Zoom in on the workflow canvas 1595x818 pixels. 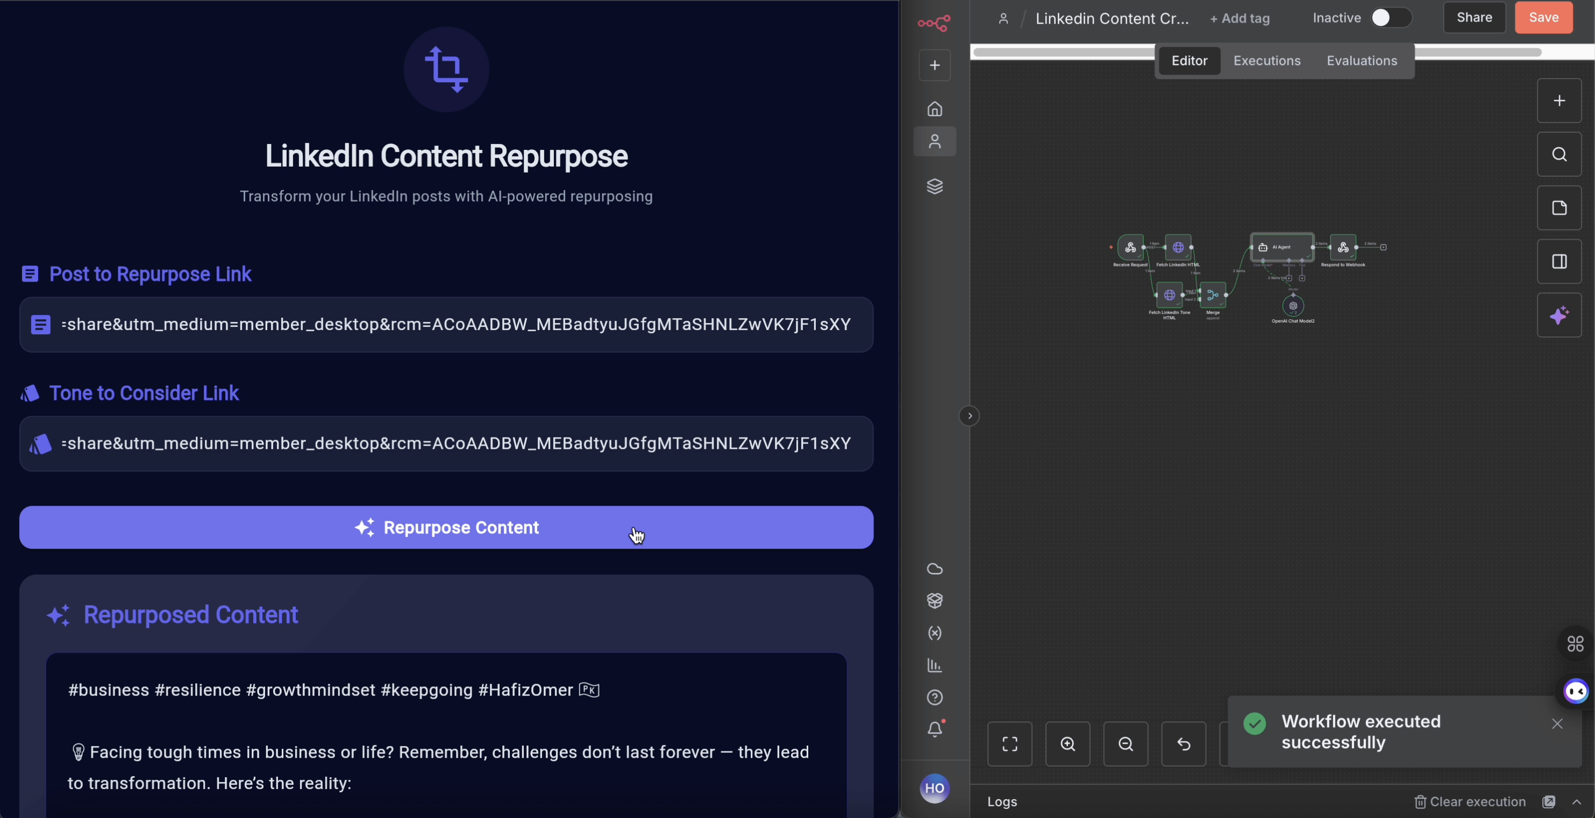[x=1067, y=744]
